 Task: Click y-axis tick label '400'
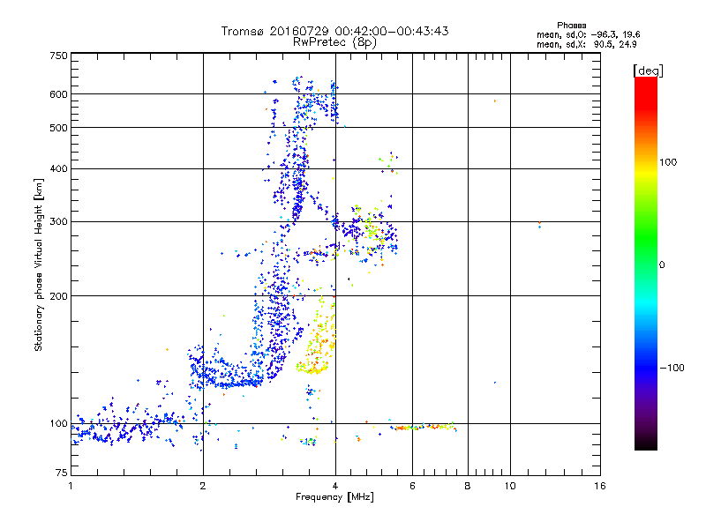(x=58, y=169)
